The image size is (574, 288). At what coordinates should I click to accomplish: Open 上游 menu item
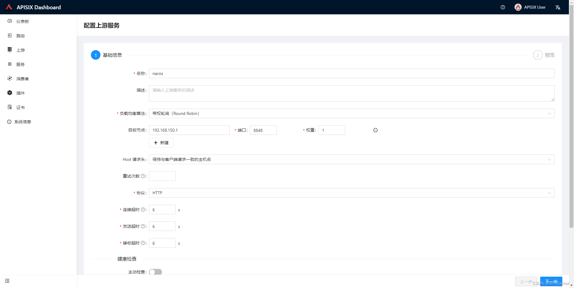(x=38, y=50)
